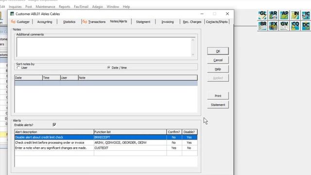Launch the IC module icon
Screen dimensions: 311x175
point(306,15)
